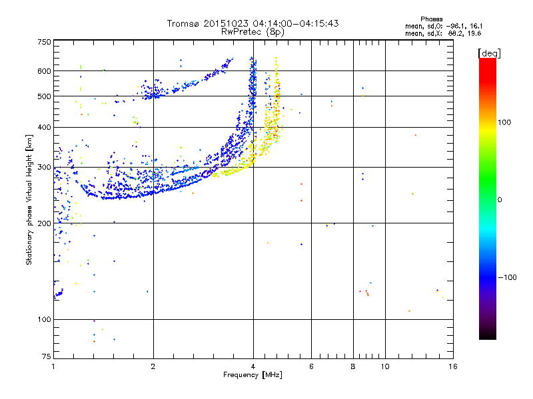533x399 pixels.
Task: Click the '16' x-axis tick label
Action: click(453, 366)
